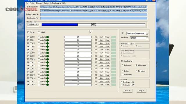Uncheck the COM5 port checkbox

28,43
